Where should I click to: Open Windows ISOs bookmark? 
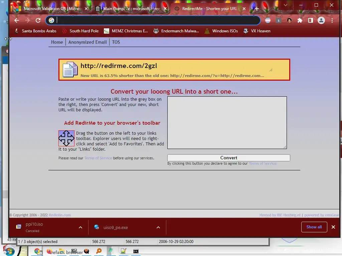(x=221, y=31)
